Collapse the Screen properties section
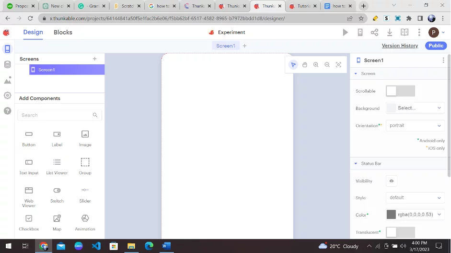The image size is (451, 253). point(356,74)
